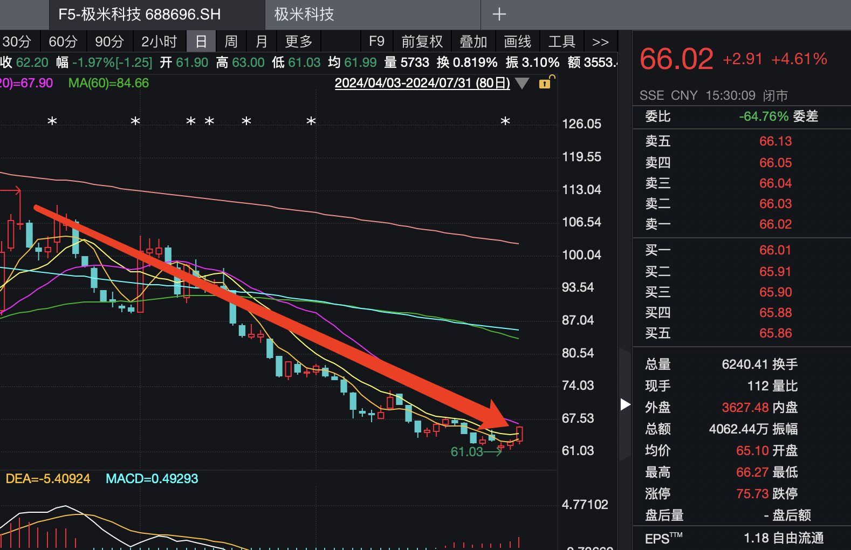Click the DEA=-5.40924 indicator value
The height and width of the screenshot is (550, 851).
pos(47,479)
